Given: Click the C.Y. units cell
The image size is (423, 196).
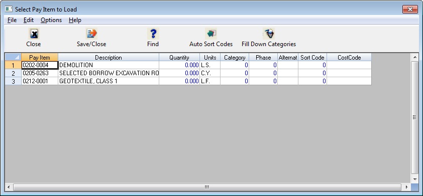Looking at the screenshot, I should click(210, 73).
